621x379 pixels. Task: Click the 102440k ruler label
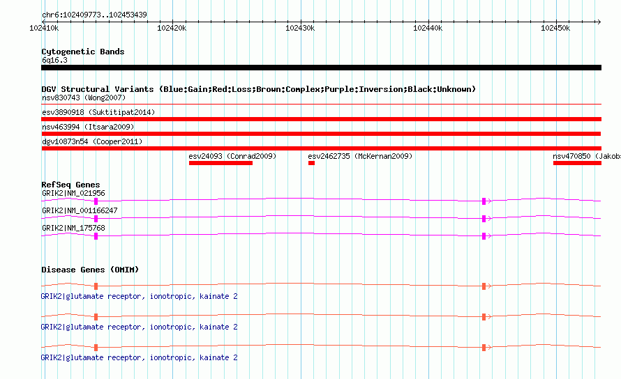tap(428, 28)
